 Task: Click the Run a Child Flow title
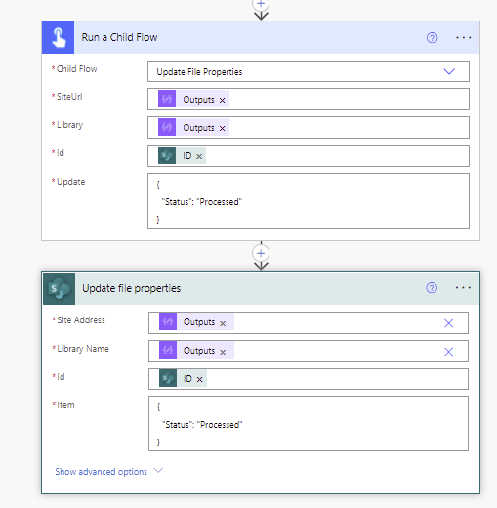pyautogui.click(x=119, y=37)
